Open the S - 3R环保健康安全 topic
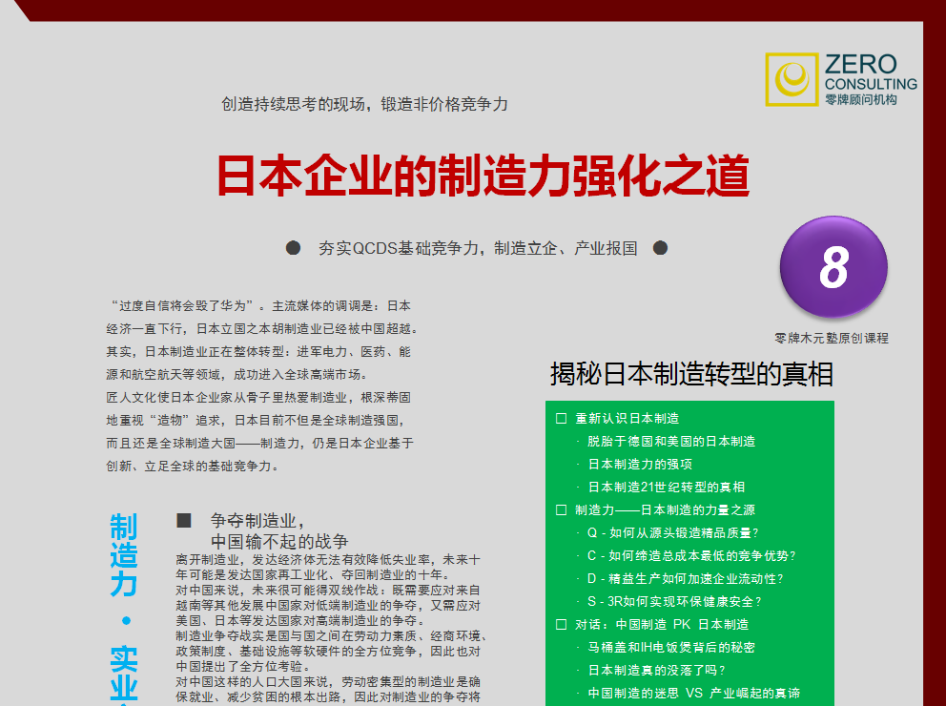This screenshot has width=946, height=706. click(x=674, y=602)
